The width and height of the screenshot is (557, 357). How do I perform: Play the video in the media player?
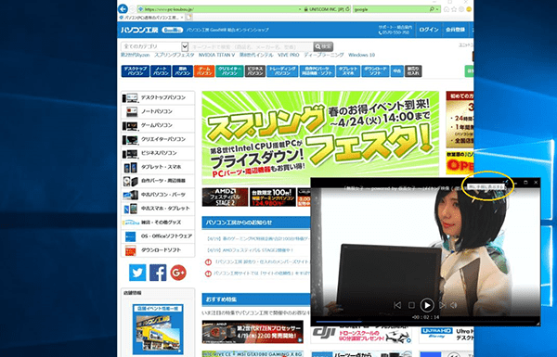(427, 305)
